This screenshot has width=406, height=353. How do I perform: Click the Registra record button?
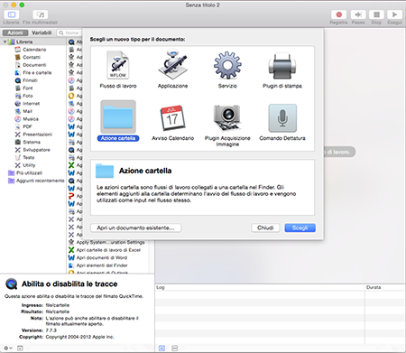coord(338,14)
